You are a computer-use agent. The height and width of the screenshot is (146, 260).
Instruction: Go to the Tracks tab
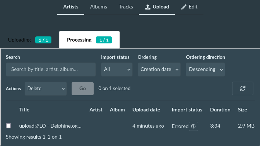point(126,7)
